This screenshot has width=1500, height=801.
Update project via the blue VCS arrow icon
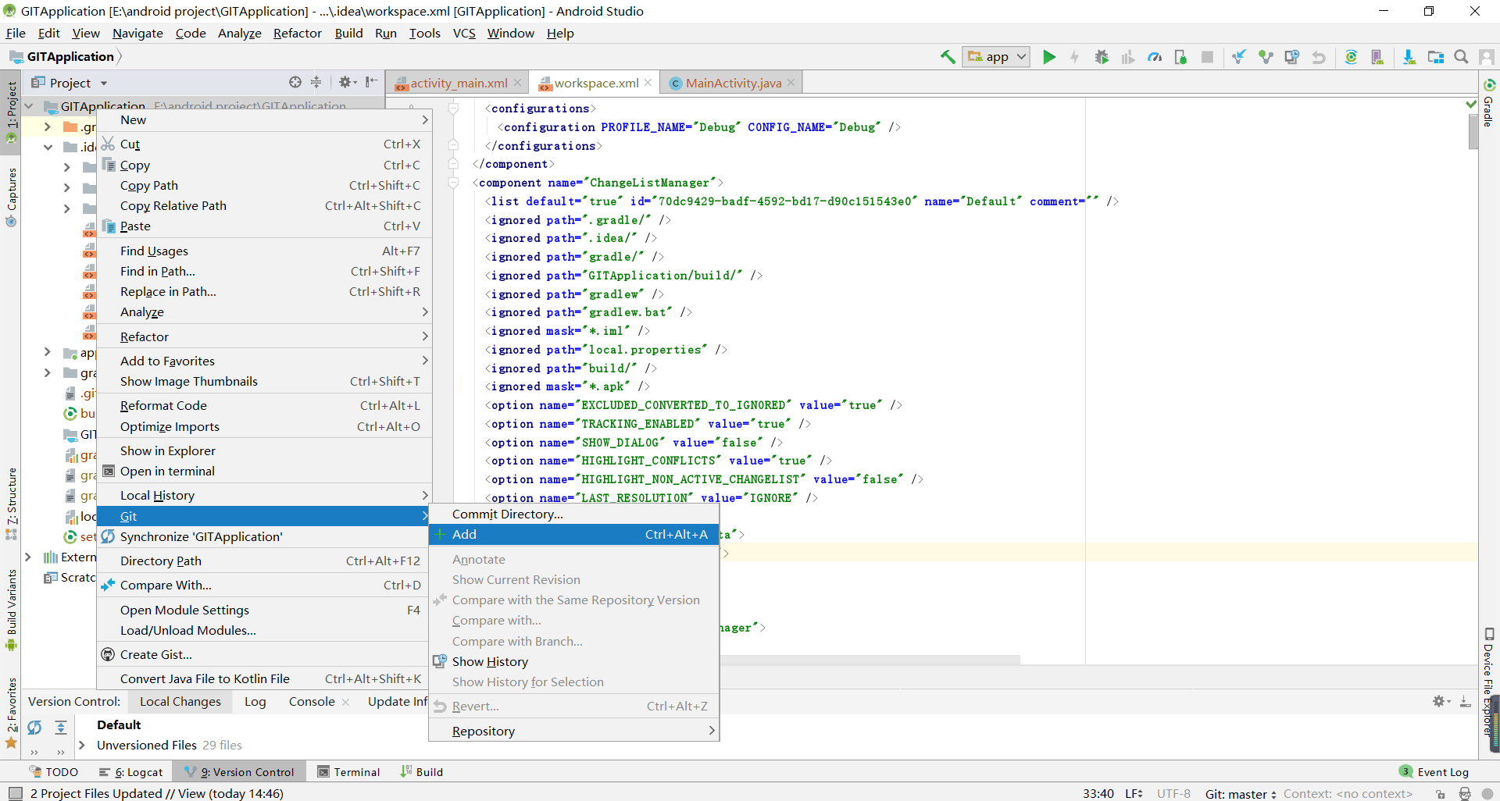[1239, 56]
